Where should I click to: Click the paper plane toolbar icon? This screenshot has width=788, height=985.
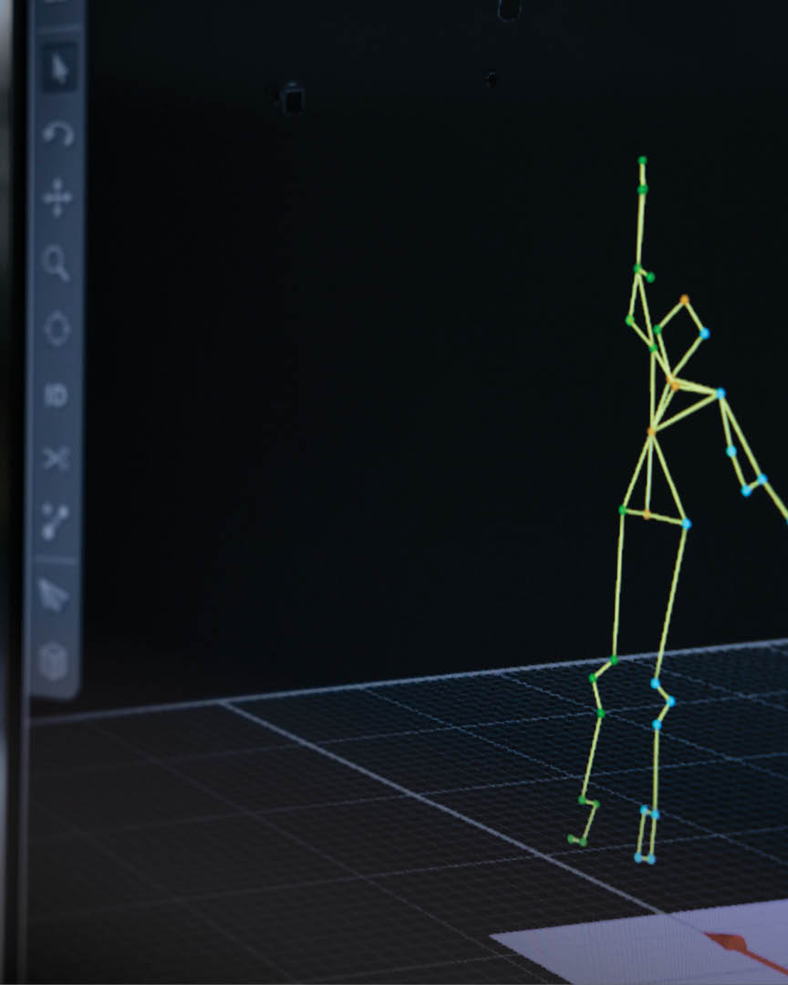tap(55, 596)
